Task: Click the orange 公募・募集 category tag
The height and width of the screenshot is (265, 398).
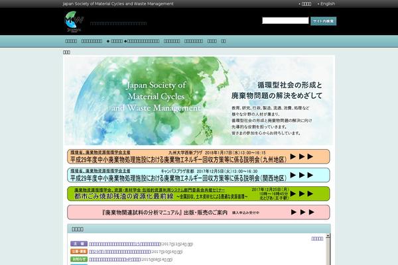Action: [x=79, y=251]
